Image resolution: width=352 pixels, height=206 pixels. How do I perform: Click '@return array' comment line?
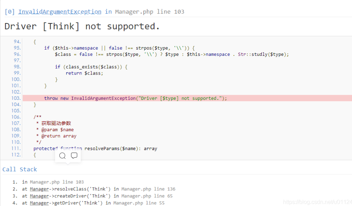click(59, 136)
